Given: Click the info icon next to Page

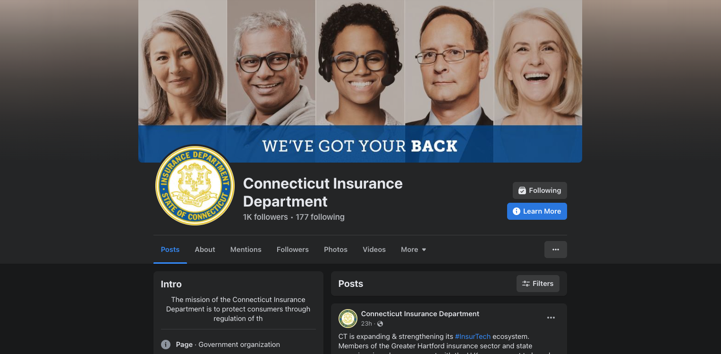Looking at the screenshot, I should [x=166, y=345].
